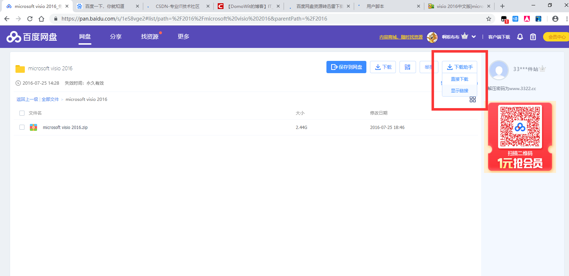569x276 pixels.
Task: Click the 1元抢会员 QR code banner
Action: (x=520, y=137)
